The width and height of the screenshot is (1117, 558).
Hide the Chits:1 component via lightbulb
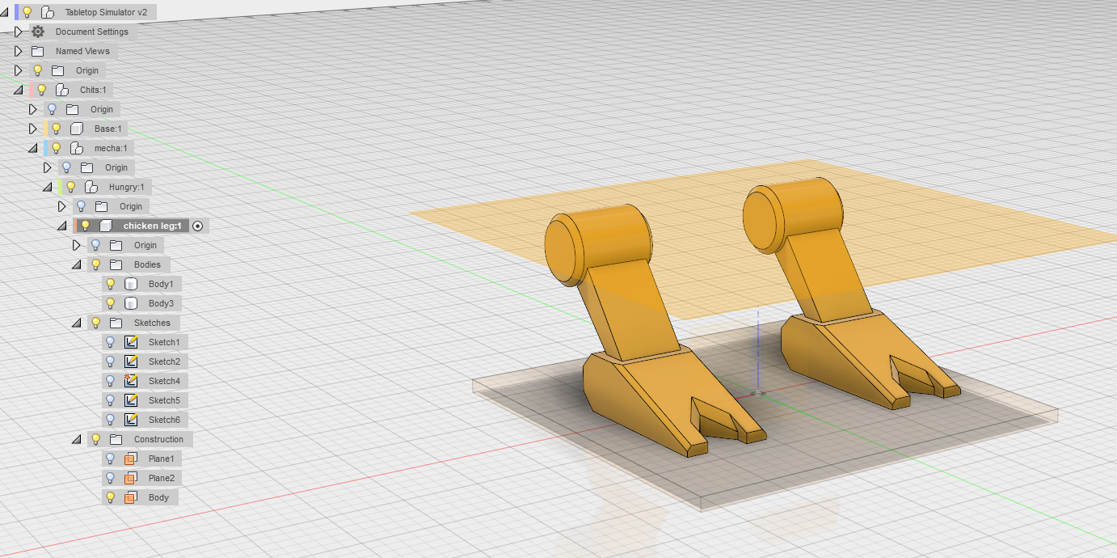[42, 90]
